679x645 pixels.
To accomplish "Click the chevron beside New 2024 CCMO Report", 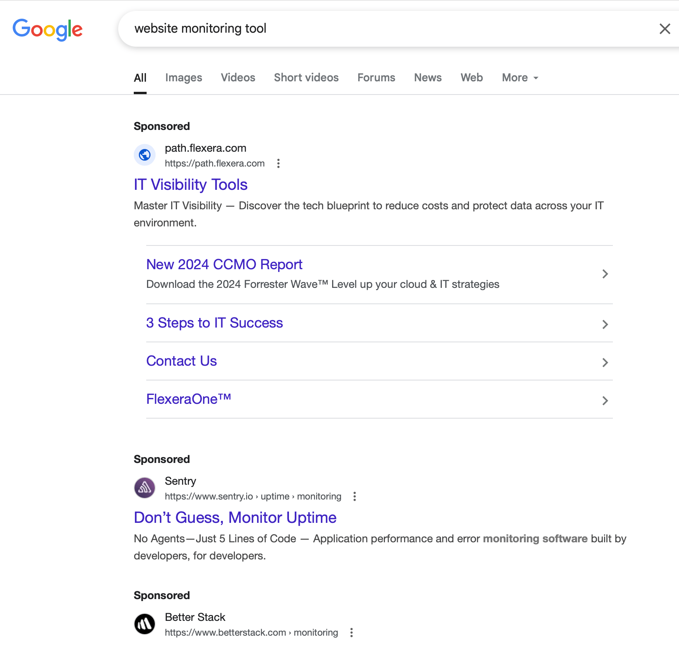I will coord(605,274).
